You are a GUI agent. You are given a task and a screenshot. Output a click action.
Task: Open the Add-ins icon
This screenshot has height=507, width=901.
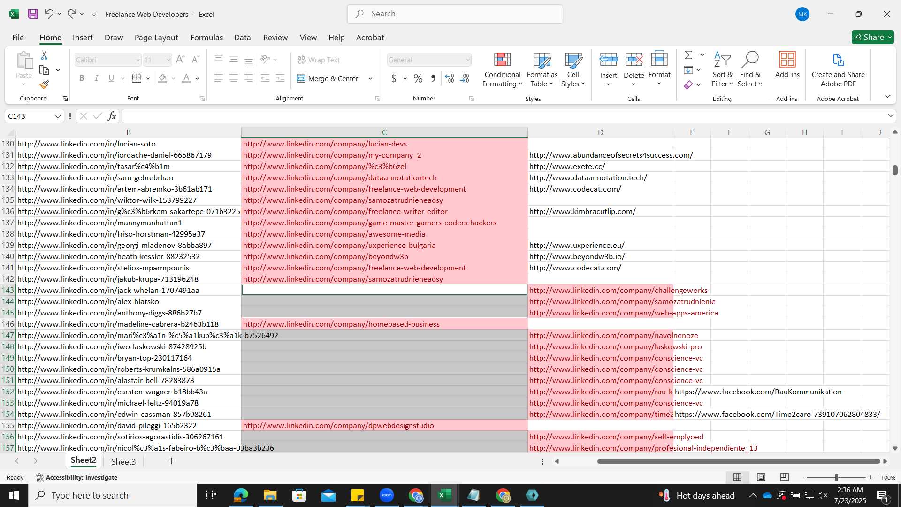click(787, 65)
